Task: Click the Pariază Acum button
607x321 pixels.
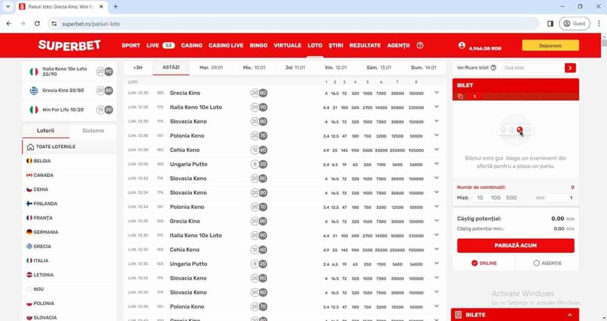Action: click(516, 246)
